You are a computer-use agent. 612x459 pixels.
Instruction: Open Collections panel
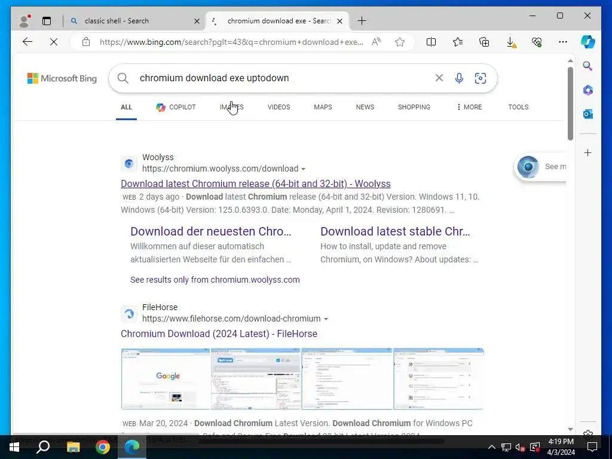coord(484,42)
